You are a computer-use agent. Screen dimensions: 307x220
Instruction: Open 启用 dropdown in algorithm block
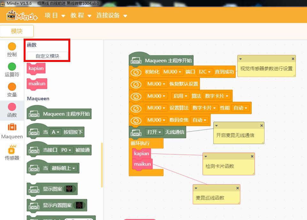click(x=180, y=96)
